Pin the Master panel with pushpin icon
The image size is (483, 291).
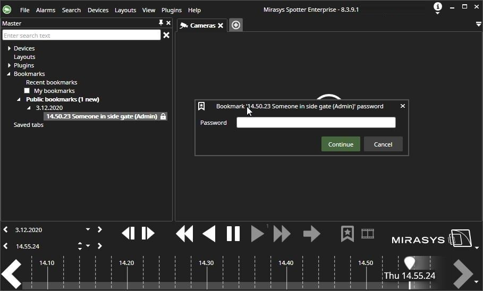pyautogui.click(x=161, y=23)
